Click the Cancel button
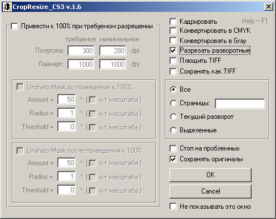 pyautogui.click(x=210, y=191)
